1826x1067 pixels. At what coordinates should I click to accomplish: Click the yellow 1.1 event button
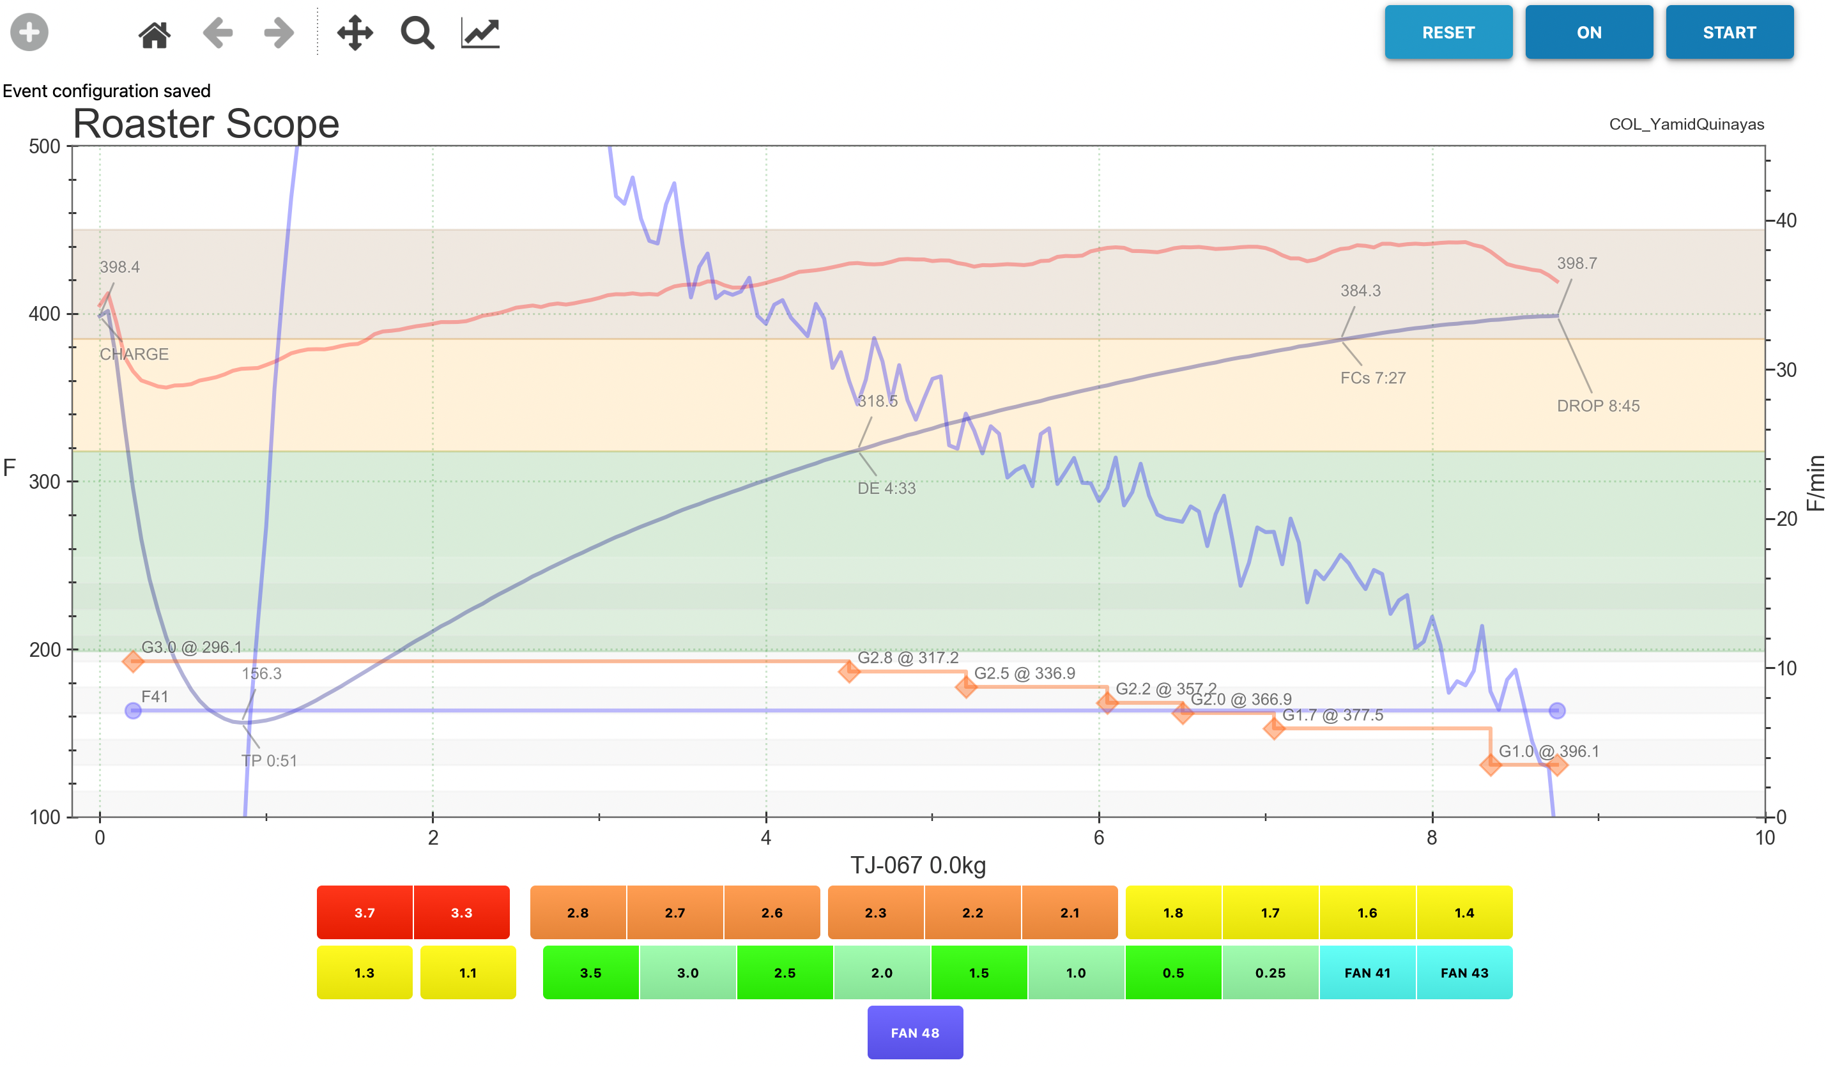(468, 973)
